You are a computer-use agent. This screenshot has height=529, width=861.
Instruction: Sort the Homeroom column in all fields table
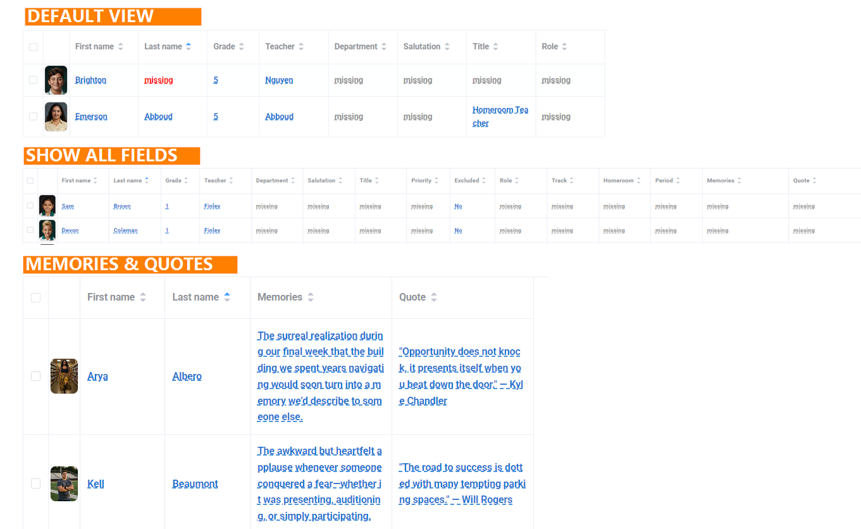click(x=639, y=181)
